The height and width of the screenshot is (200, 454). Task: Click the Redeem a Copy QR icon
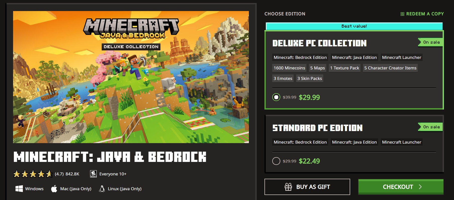pyautogui.click(x=402, y=14)
